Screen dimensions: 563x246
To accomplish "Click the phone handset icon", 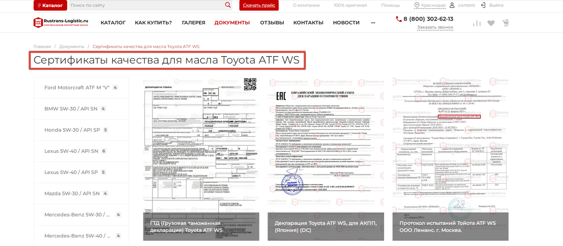I will (399, 19).
